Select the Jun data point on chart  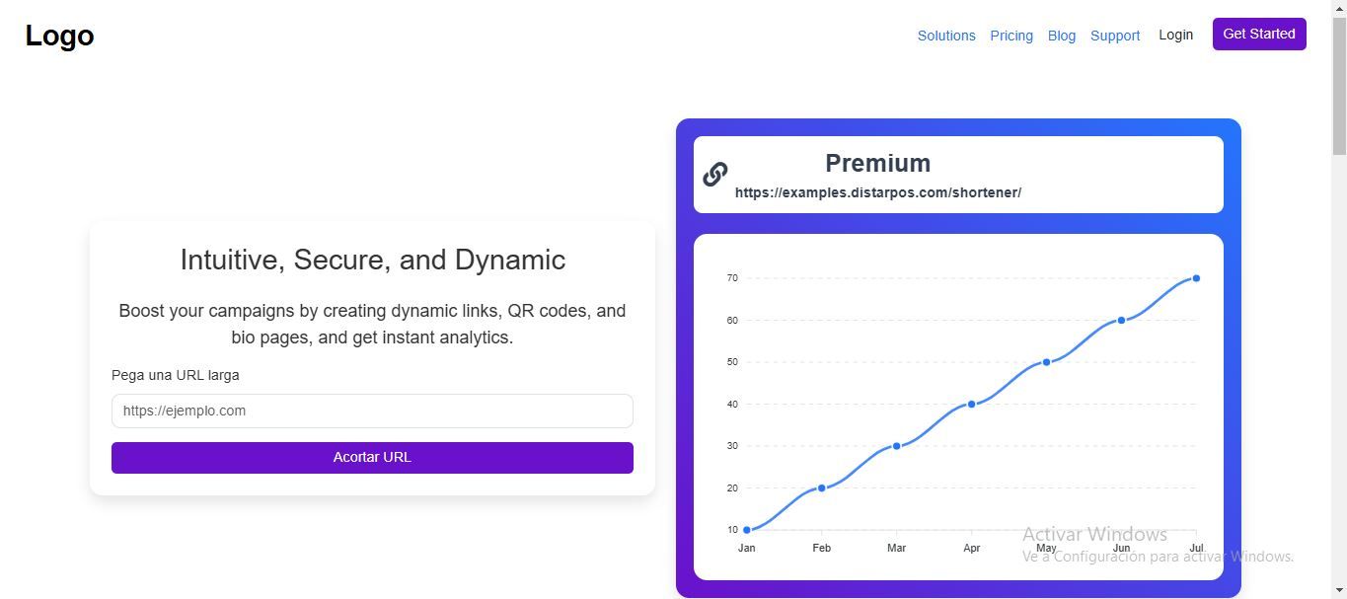tap(1122, 320)
